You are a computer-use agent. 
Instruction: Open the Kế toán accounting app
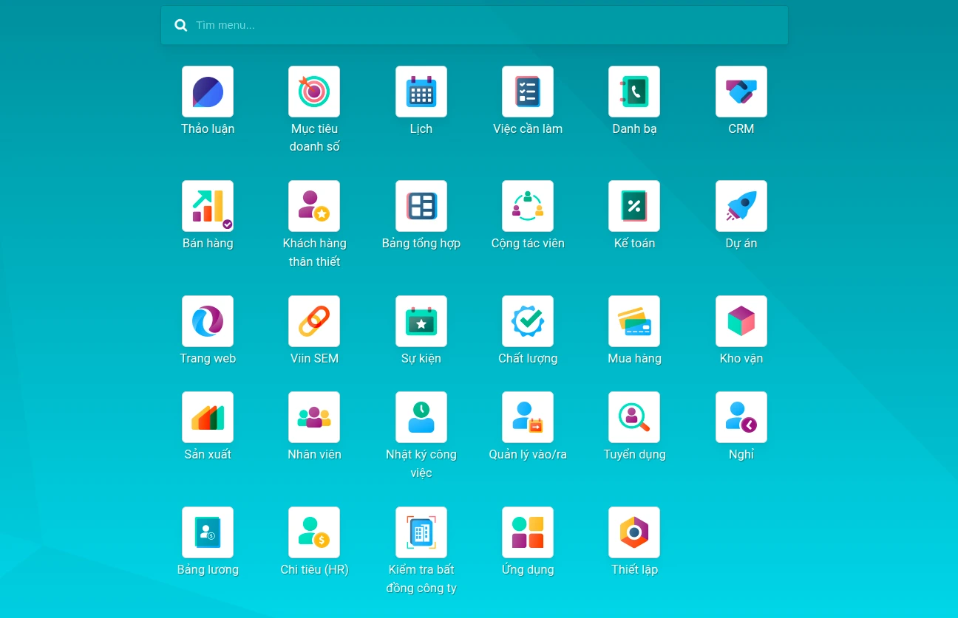tap(634, 207)
